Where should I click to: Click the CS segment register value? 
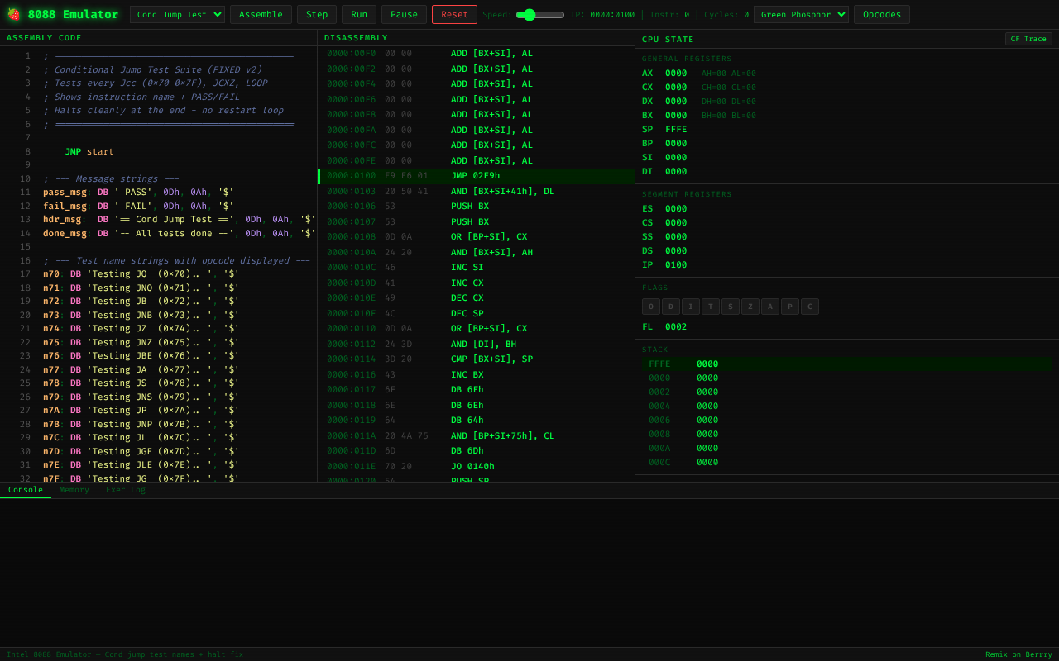click(x=676, y=223)
